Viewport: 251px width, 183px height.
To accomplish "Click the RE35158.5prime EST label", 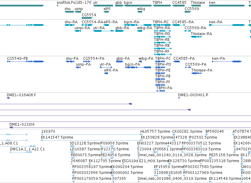I will 224,155.
